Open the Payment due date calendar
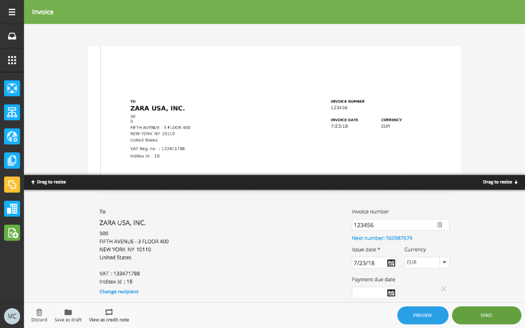The height and width of the screenshot is (328, 525). coord(391,292)
